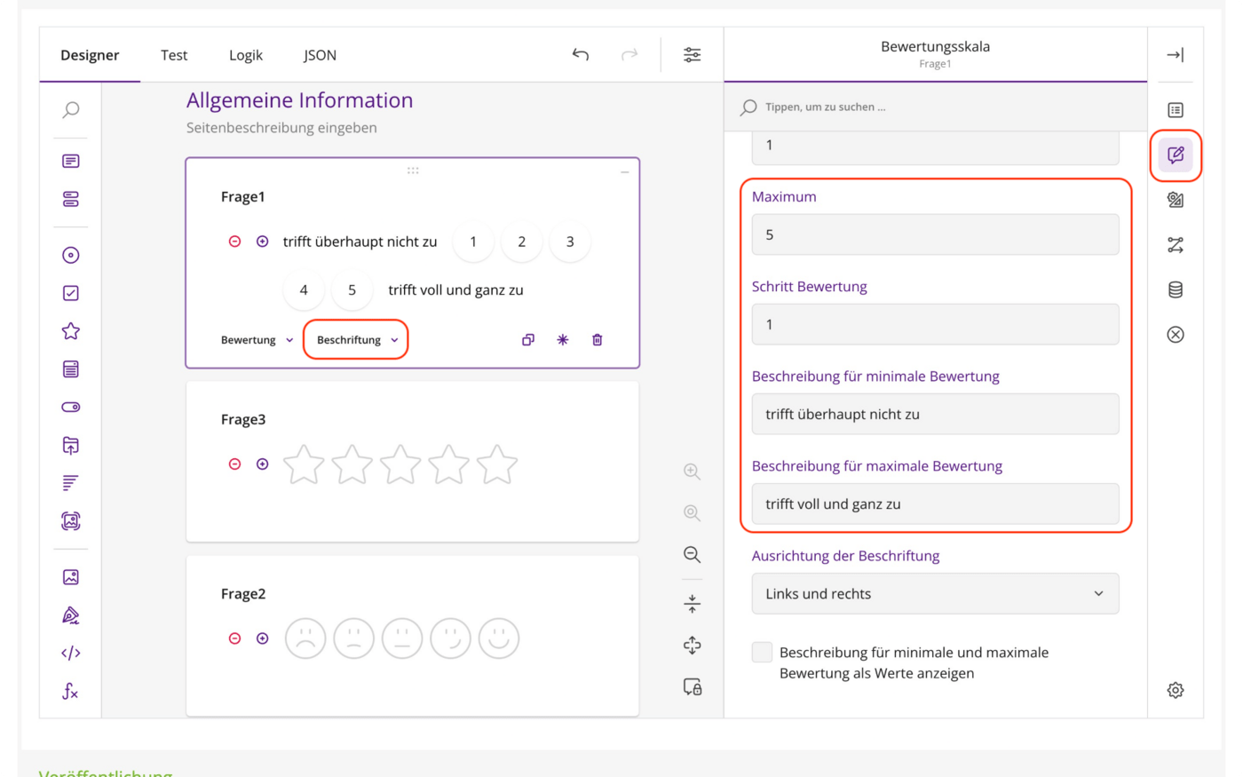The height and width of the screenshot is (777, 1243).
Task: Expand the Beschriftung dropdown on Frage1
Action: click(357, 340)
